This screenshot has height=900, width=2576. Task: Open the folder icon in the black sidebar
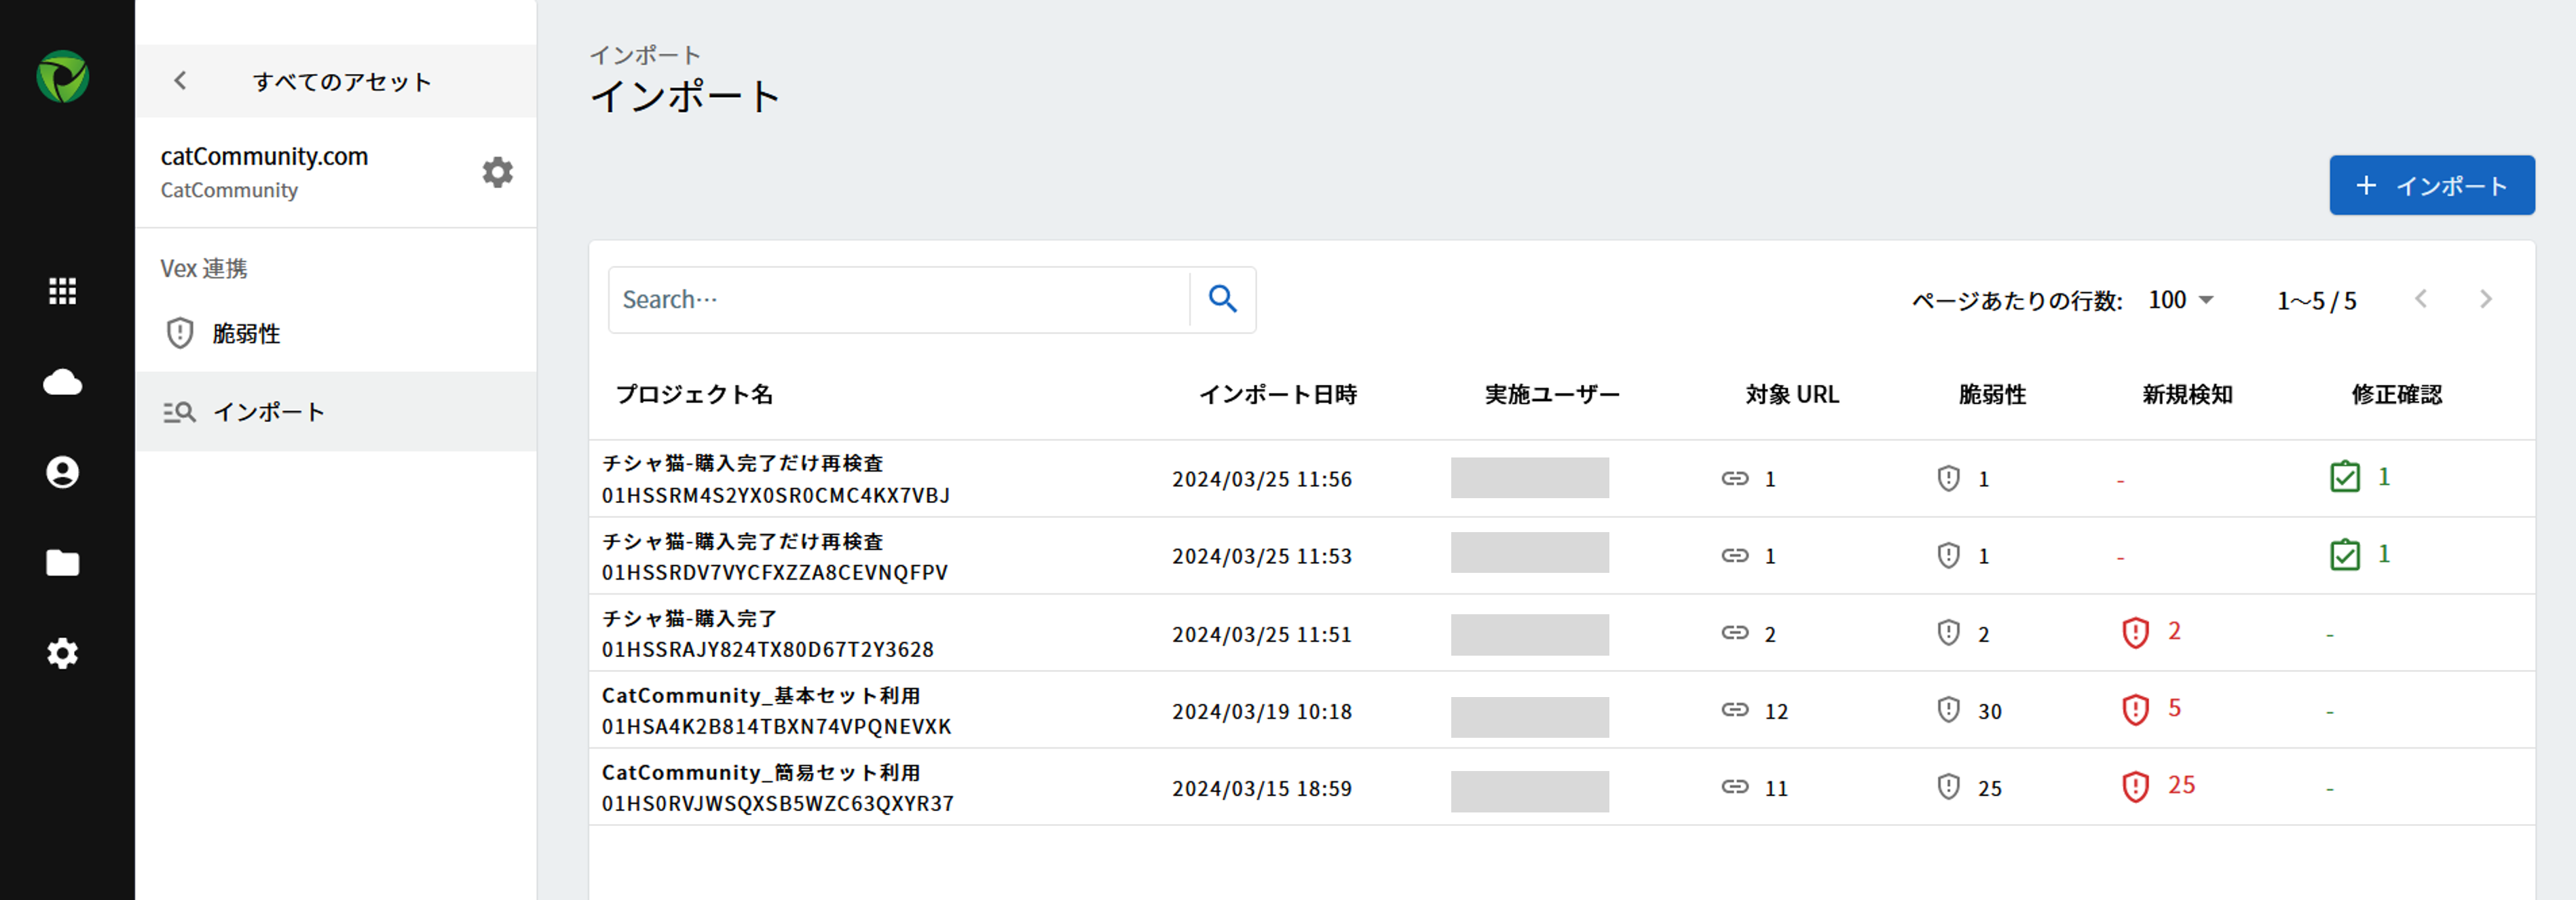(x=63, y=562)
